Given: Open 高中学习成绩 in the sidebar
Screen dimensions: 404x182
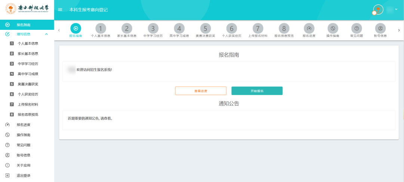Looking at the screenshot, I should click(28, 74).
